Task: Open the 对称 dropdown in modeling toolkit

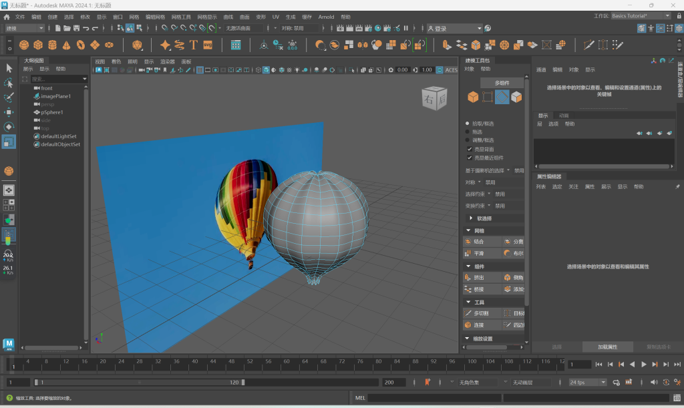Action: coord(480,182)
